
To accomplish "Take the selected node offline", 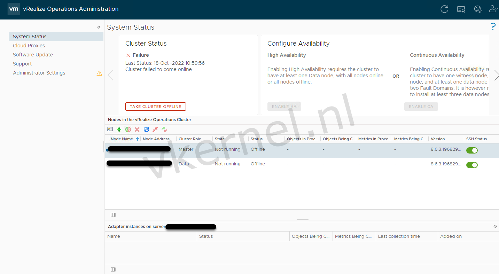I will tap(155, 129).
